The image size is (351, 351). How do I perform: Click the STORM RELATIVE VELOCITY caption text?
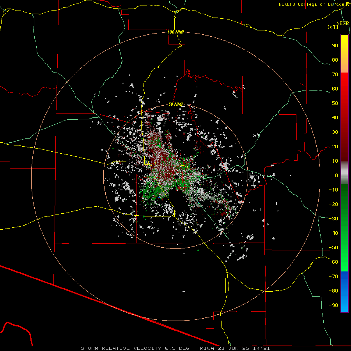[x=122, y=348]
